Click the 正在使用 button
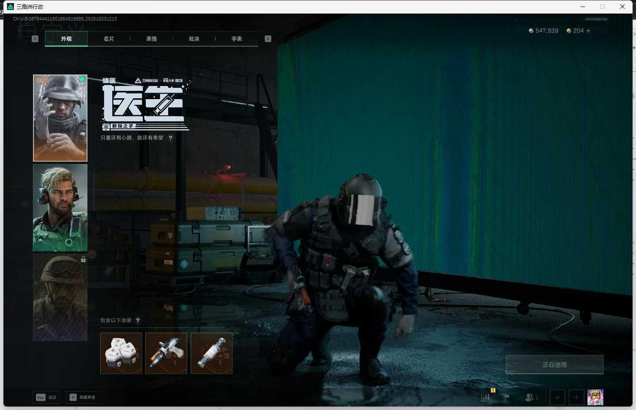This screenshot has height=410, width=636. [555, 365]
